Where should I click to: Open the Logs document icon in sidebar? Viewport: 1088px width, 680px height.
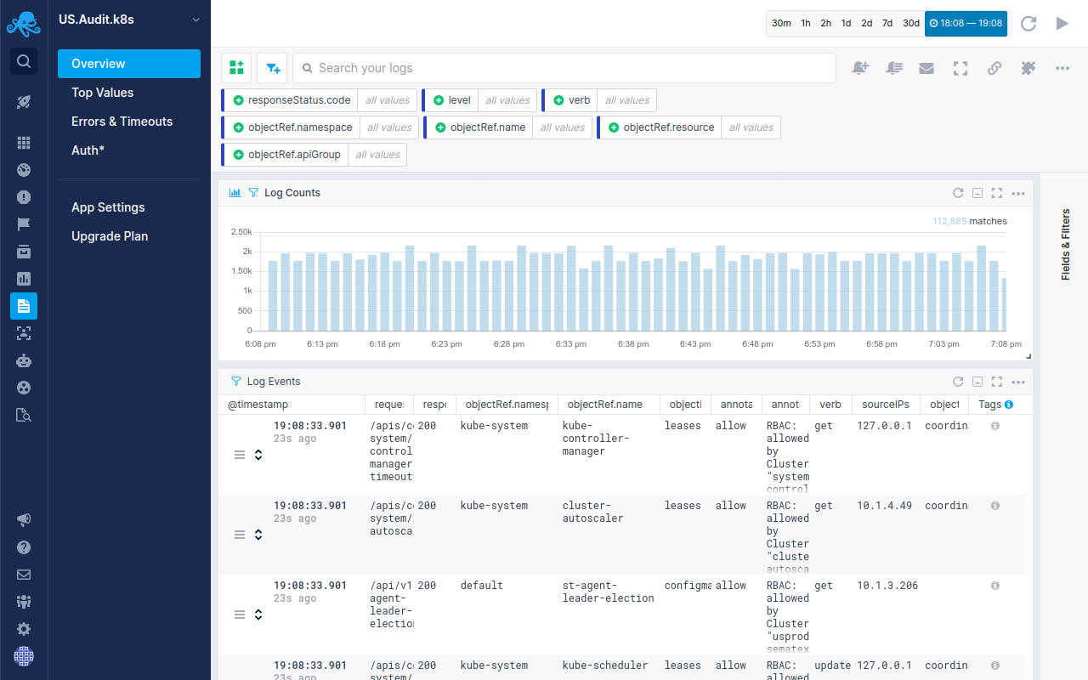coord(24,306)
